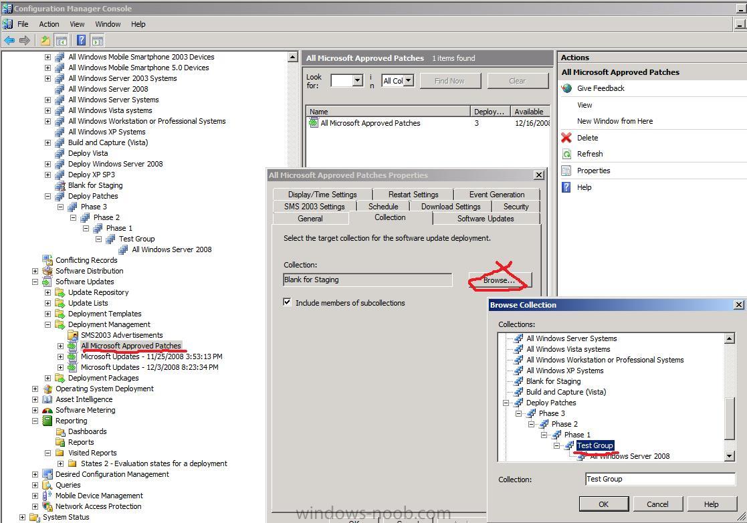Open the Look for dropdown
The image size is (747, 523).
point(358,81)
